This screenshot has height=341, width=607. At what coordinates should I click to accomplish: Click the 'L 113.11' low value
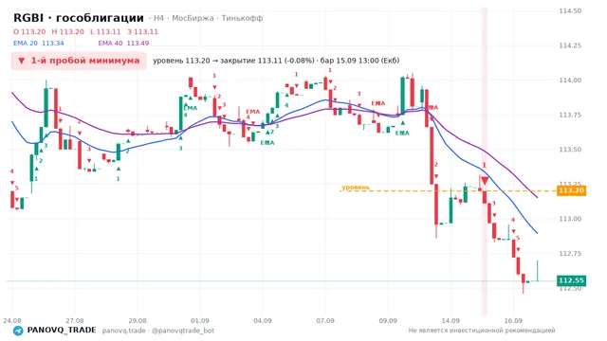tap(105, 31)
